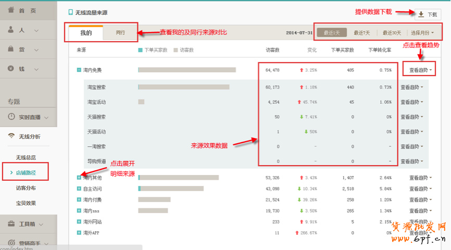Open 查看趋势 dropdown for 一淘搜索
This screenshot has width=451, height=250.
[x=412, y=146]
